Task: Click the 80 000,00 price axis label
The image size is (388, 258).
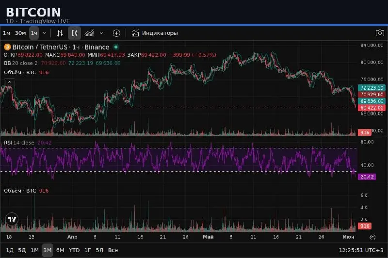Action: tap(372, 63)
